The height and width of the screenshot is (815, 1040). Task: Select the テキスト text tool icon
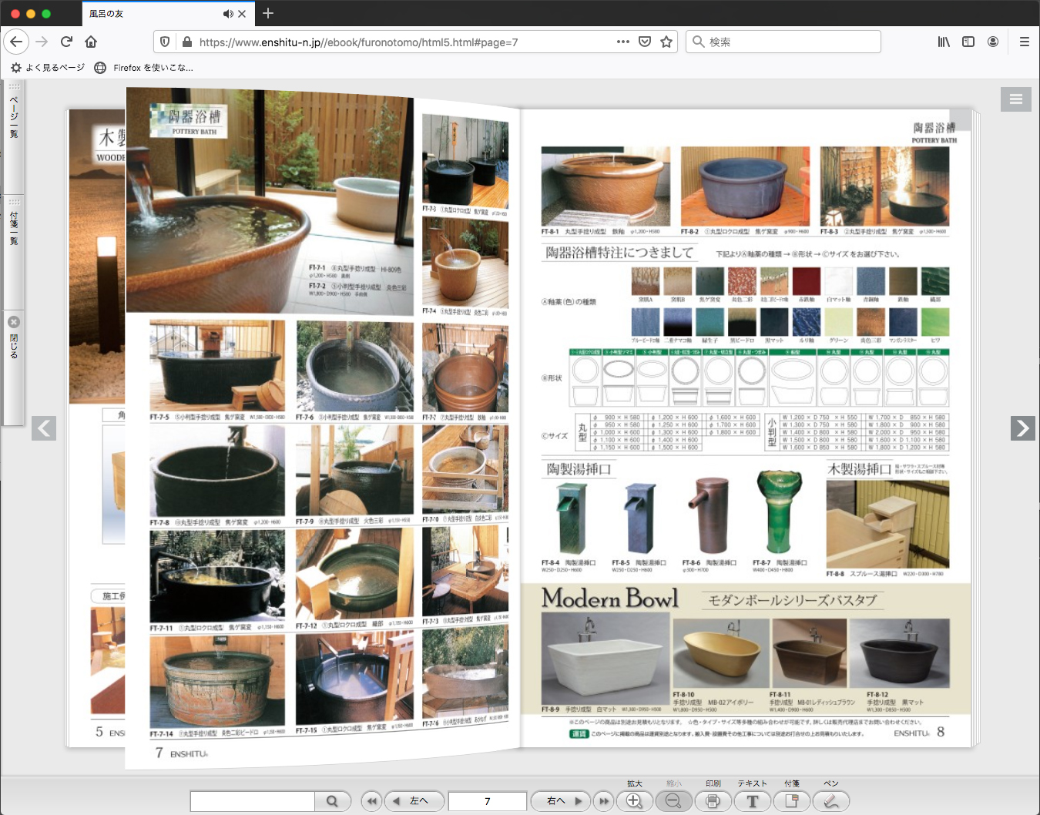click(x=753, y=801)
